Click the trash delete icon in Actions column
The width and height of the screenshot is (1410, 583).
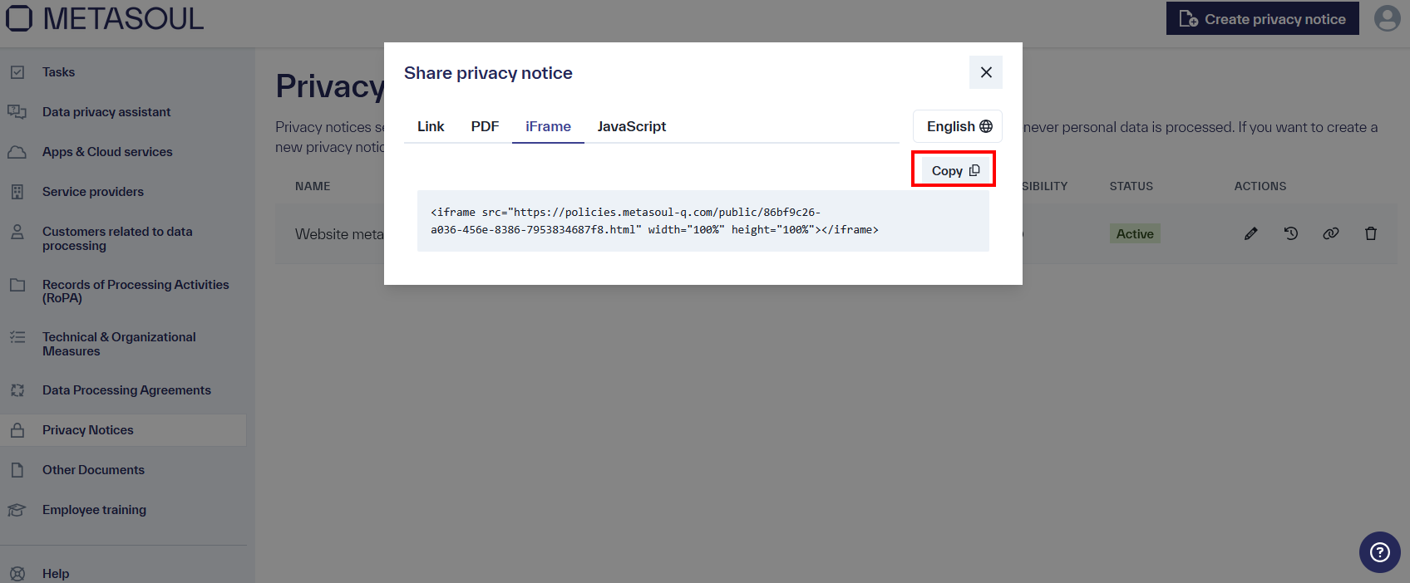pyautogui.click(x=1371, y=234)
